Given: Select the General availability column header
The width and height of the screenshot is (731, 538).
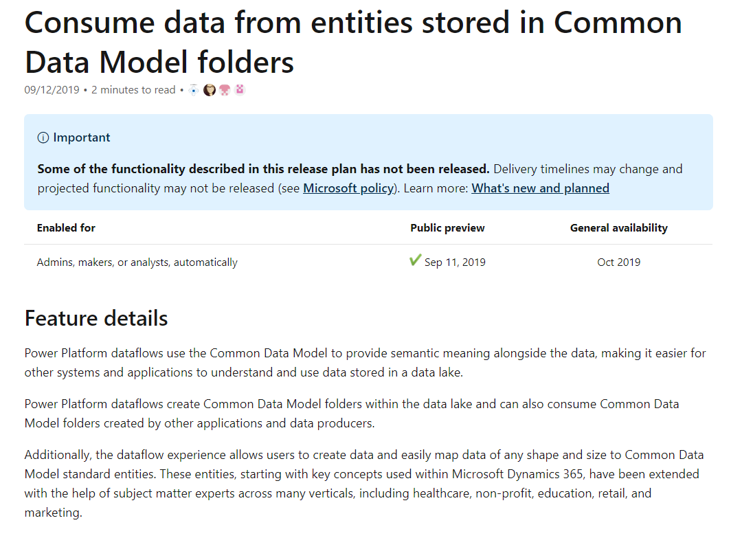Looking at the screenshot, I should 618,228.
